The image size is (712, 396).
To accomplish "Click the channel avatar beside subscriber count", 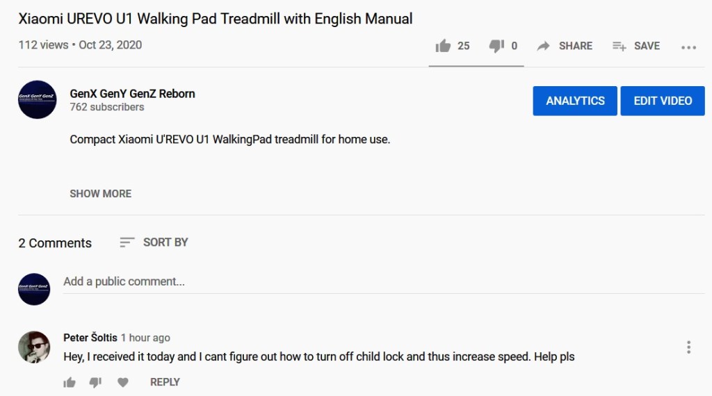I will [x=37, y=100].
